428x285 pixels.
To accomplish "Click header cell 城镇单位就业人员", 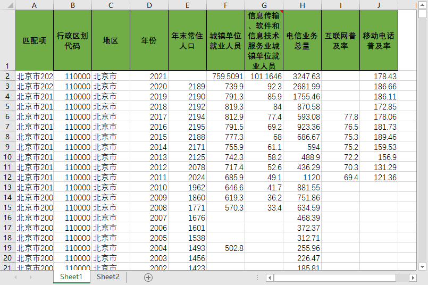I will [225, 40].
